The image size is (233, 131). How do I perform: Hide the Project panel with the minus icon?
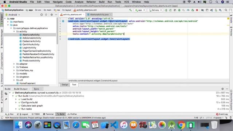click(56, 15)
